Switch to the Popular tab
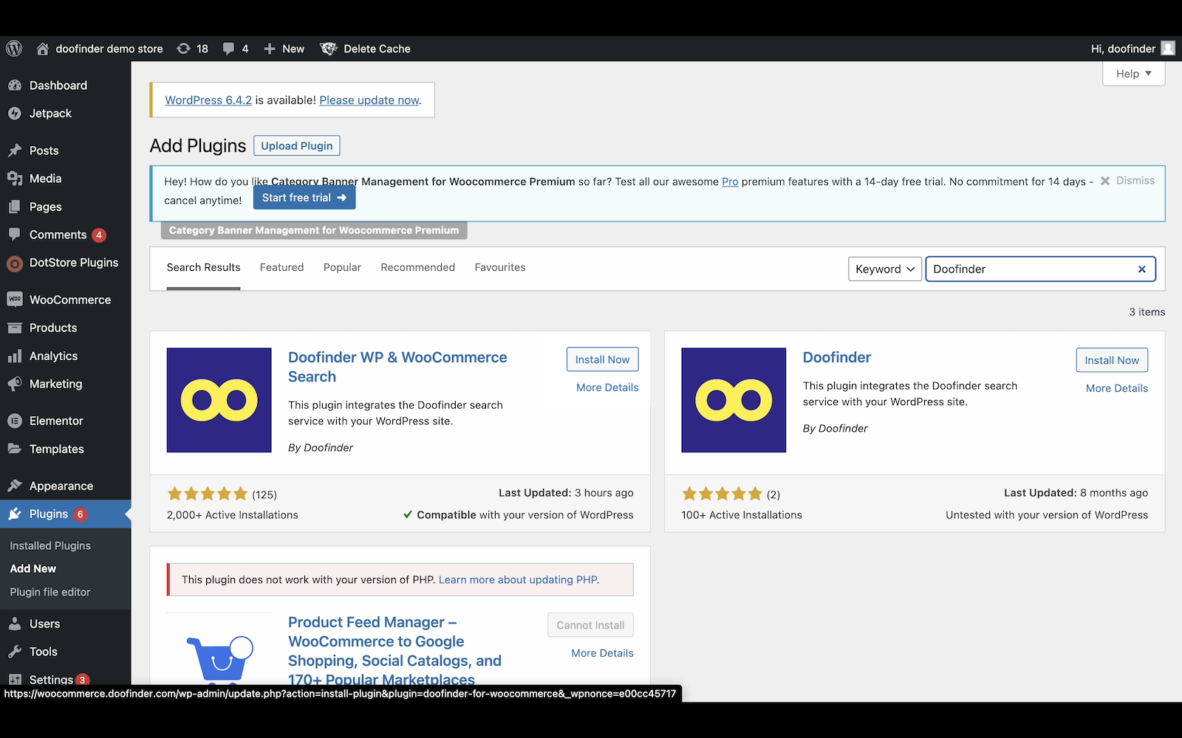Screen dimensions: 1182x738 342,267
